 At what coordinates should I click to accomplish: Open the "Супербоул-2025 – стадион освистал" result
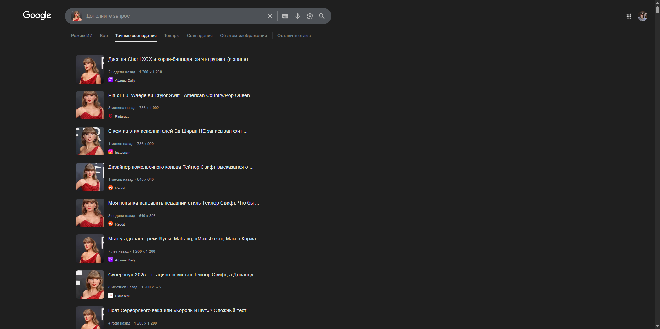(x=184, y=275)
